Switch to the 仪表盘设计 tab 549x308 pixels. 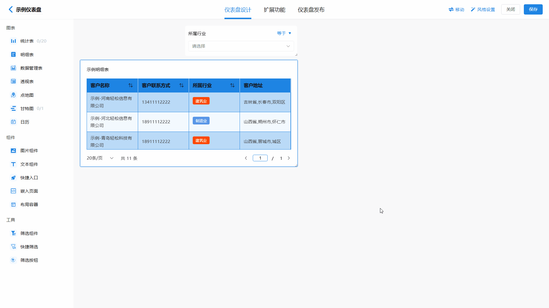tap(238, 10)
